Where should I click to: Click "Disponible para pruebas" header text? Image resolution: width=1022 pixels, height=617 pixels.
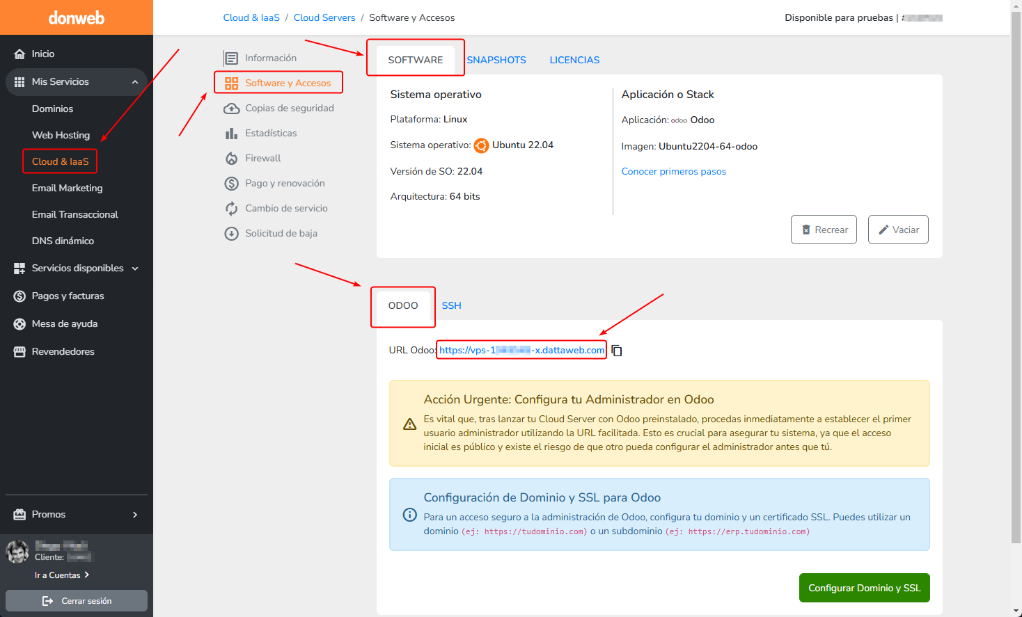point(839,17)
